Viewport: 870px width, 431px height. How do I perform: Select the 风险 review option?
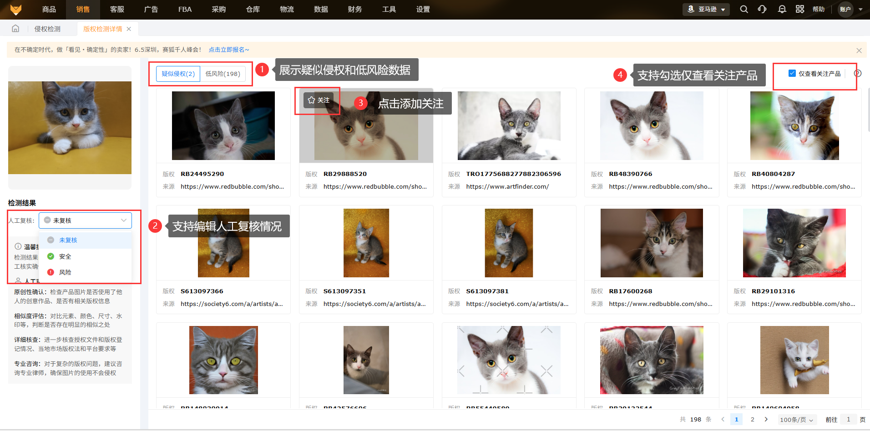(x=65, y=272)
